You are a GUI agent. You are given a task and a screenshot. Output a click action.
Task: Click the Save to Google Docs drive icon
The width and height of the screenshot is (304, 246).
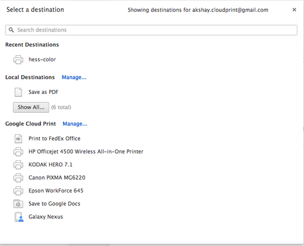click(18, 204)
